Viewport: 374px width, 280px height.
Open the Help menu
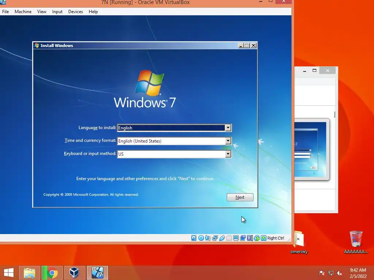pos(93,11)
